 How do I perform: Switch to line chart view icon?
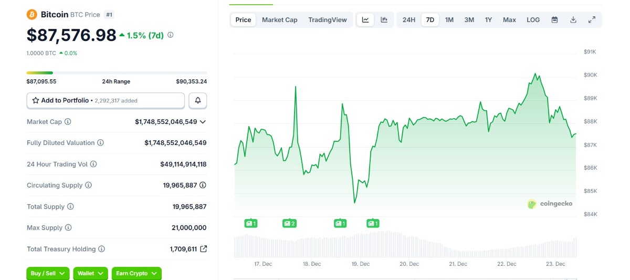365,20
